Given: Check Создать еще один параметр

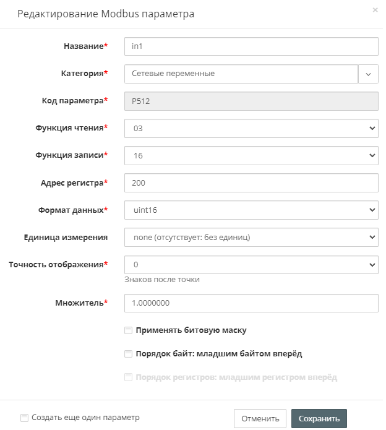Looking at the screenshot, I should pos(25,418).
